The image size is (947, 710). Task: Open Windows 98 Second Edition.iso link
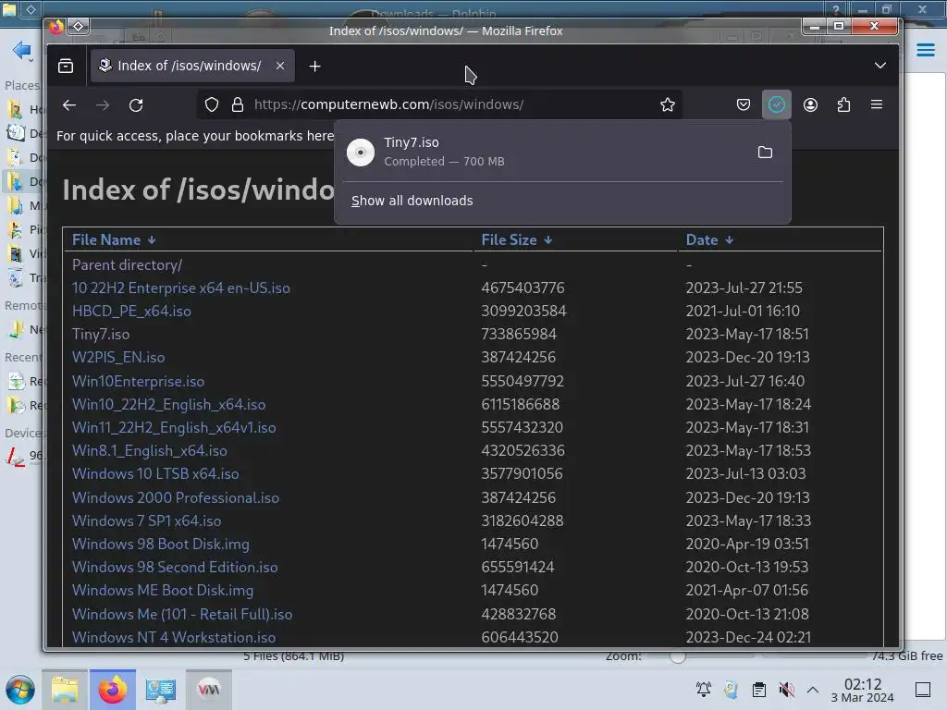[175, 567]
